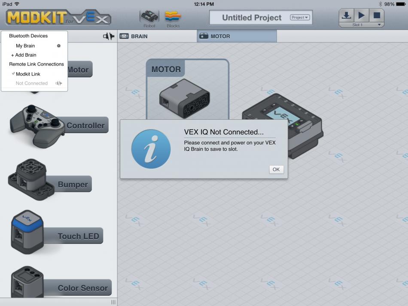The image size is (408, 306).
Task: Dismiss dialog with OK button
Action: pos(276,170)
